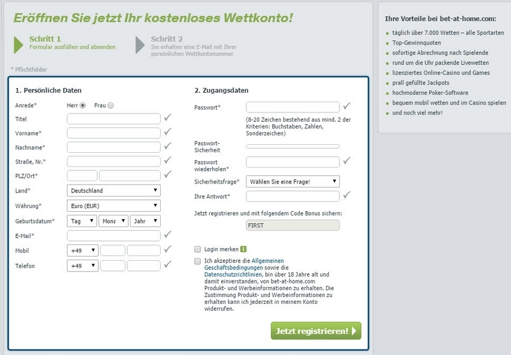This screenshot has width=511, height=355.
Task: Click the checkmark icon next to Nachname field
Action: click(168, 146)
